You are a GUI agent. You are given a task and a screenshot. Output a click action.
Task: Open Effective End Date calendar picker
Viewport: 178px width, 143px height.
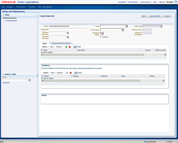(x=68, y=37)
